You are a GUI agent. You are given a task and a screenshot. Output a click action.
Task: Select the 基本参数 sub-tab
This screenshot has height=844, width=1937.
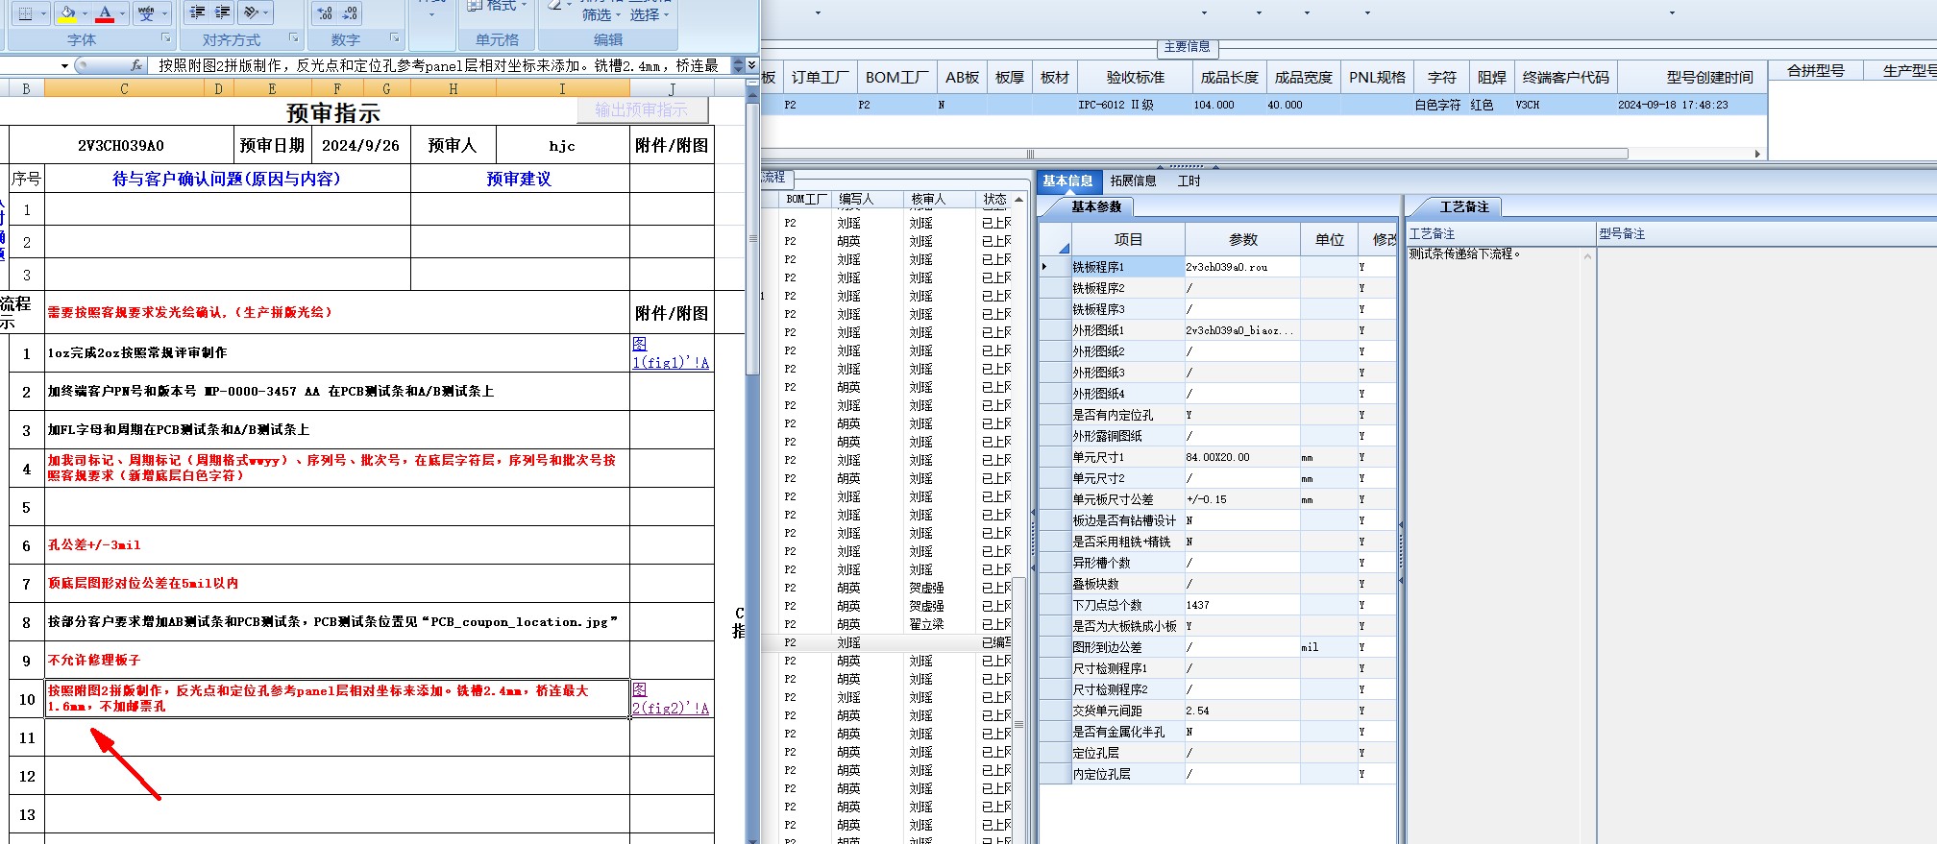(1095, 206)
